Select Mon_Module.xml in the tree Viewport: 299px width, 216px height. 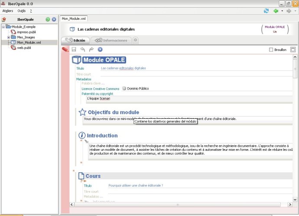[x=29, y=42]
